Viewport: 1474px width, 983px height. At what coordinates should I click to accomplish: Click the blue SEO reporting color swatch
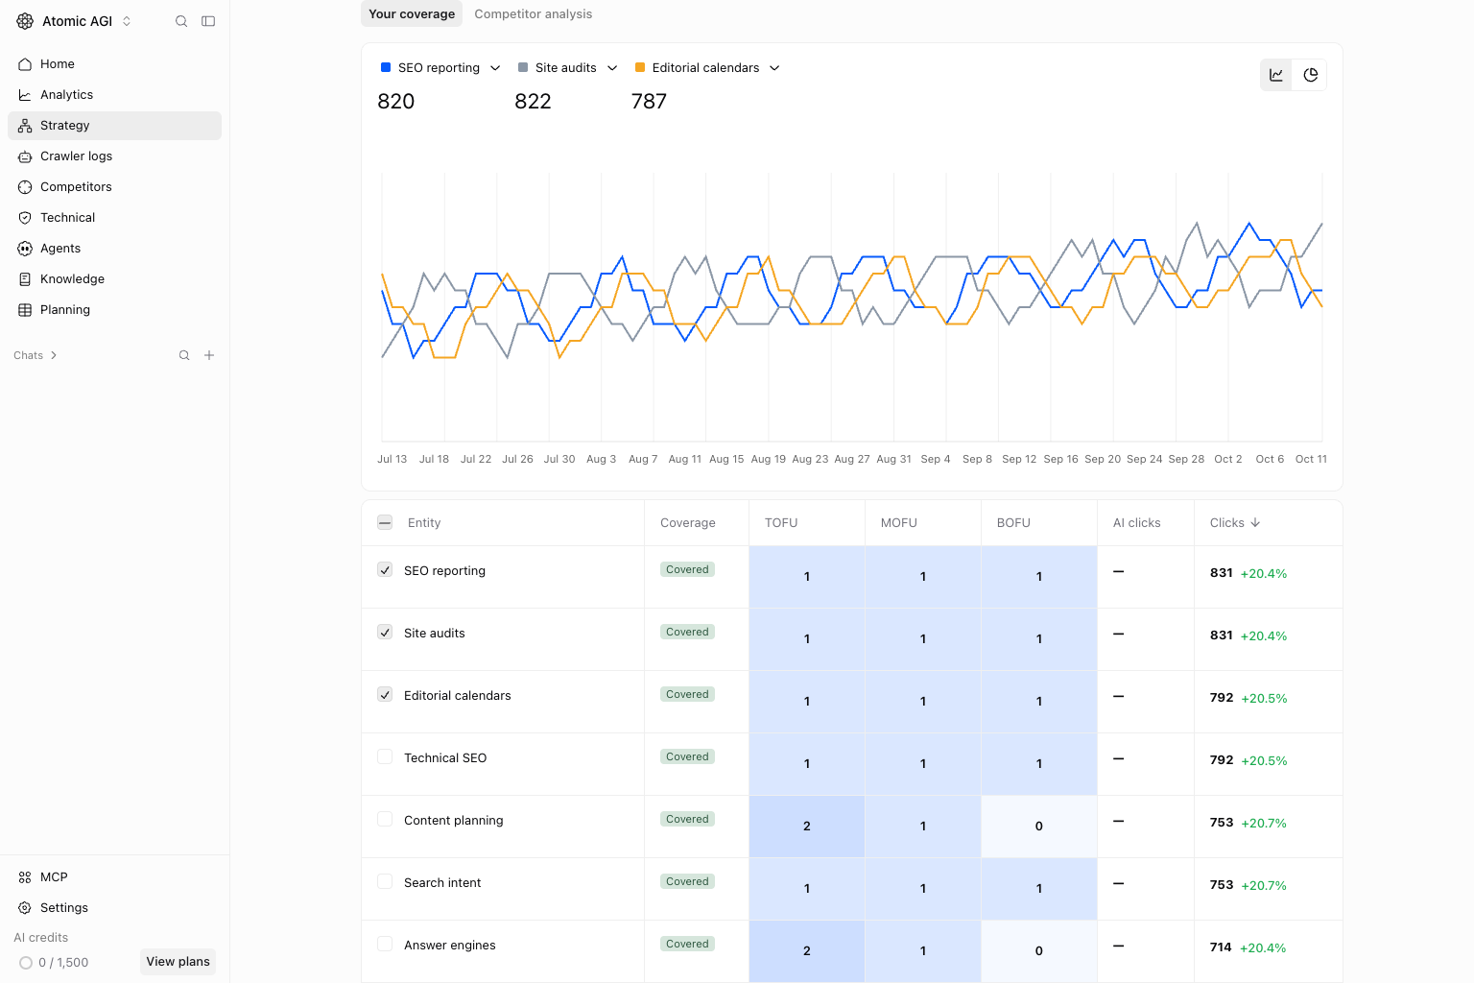[x=386, y=67]
